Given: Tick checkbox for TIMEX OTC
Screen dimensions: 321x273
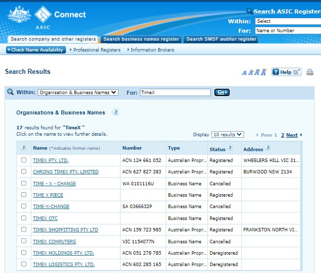Looking at the screenshot, I should pyautogui.click(x=24, y=218).
